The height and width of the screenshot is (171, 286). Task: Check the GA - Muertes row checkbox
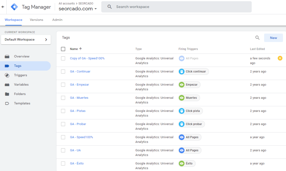pyautogui.click(x=63, y=98)
